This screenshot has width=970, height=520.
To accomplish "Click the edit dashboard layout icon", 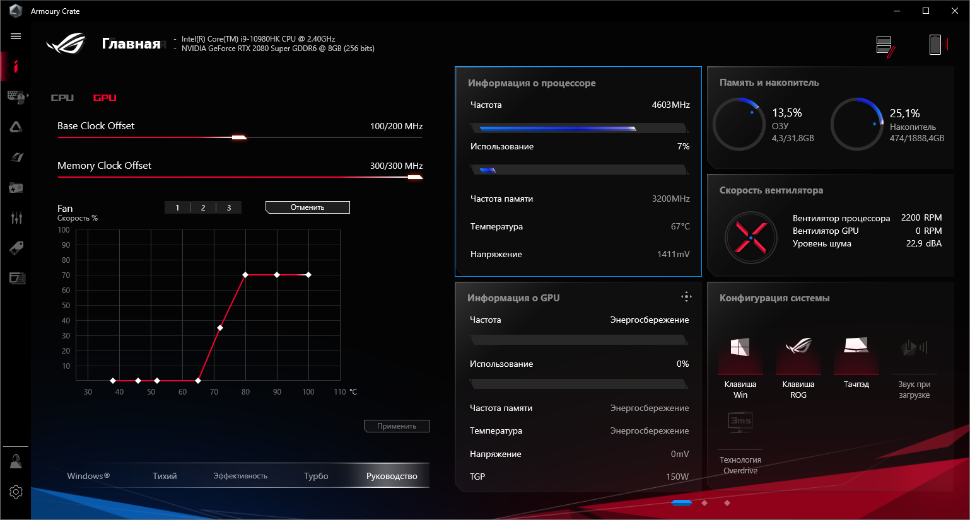I will point(885,47).
